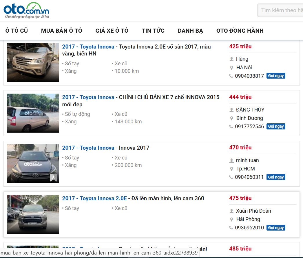
Task: Click the price '470 triệu'
Action: [240, 148]
